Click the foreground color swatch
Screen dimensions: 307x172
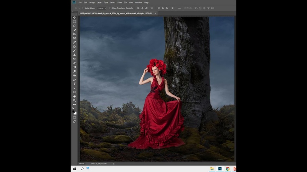click(74, 111)
